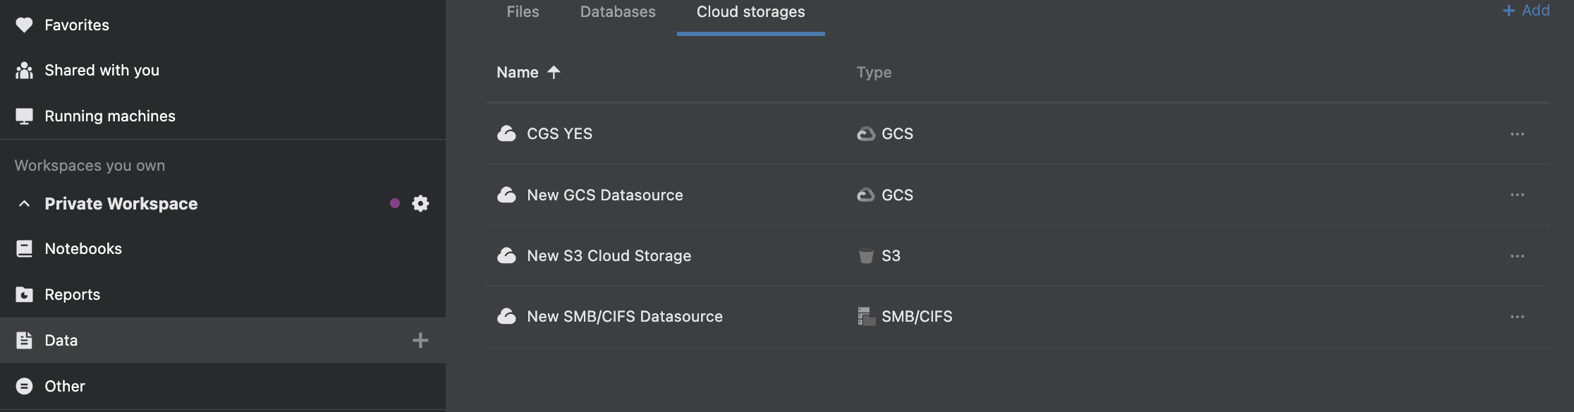1574x412 pixels.
Task: Switch to the Files tab
Action: [x=522, y=11]
